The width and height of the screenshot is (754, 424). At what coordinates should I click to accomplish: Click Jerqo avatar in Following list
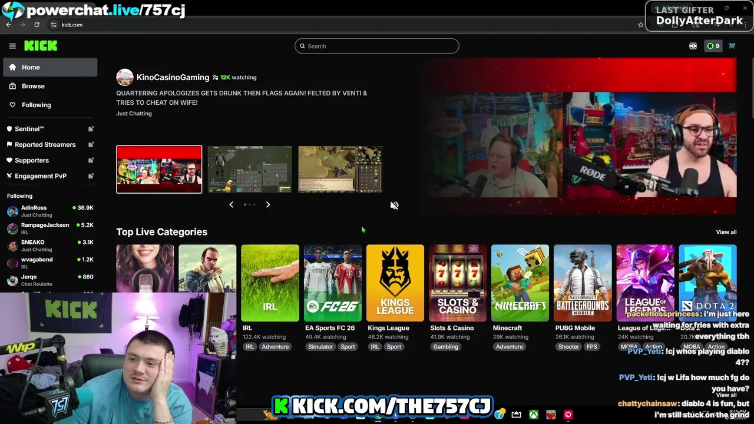(12, 280)
